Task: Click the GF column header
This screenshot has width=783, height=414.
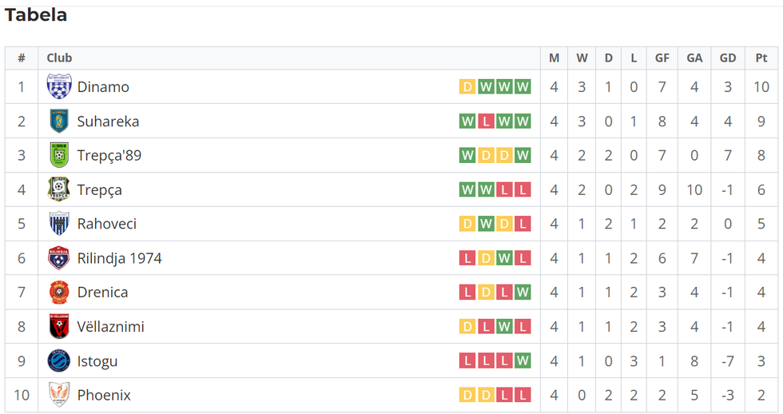Action: (x=662, y=58)
